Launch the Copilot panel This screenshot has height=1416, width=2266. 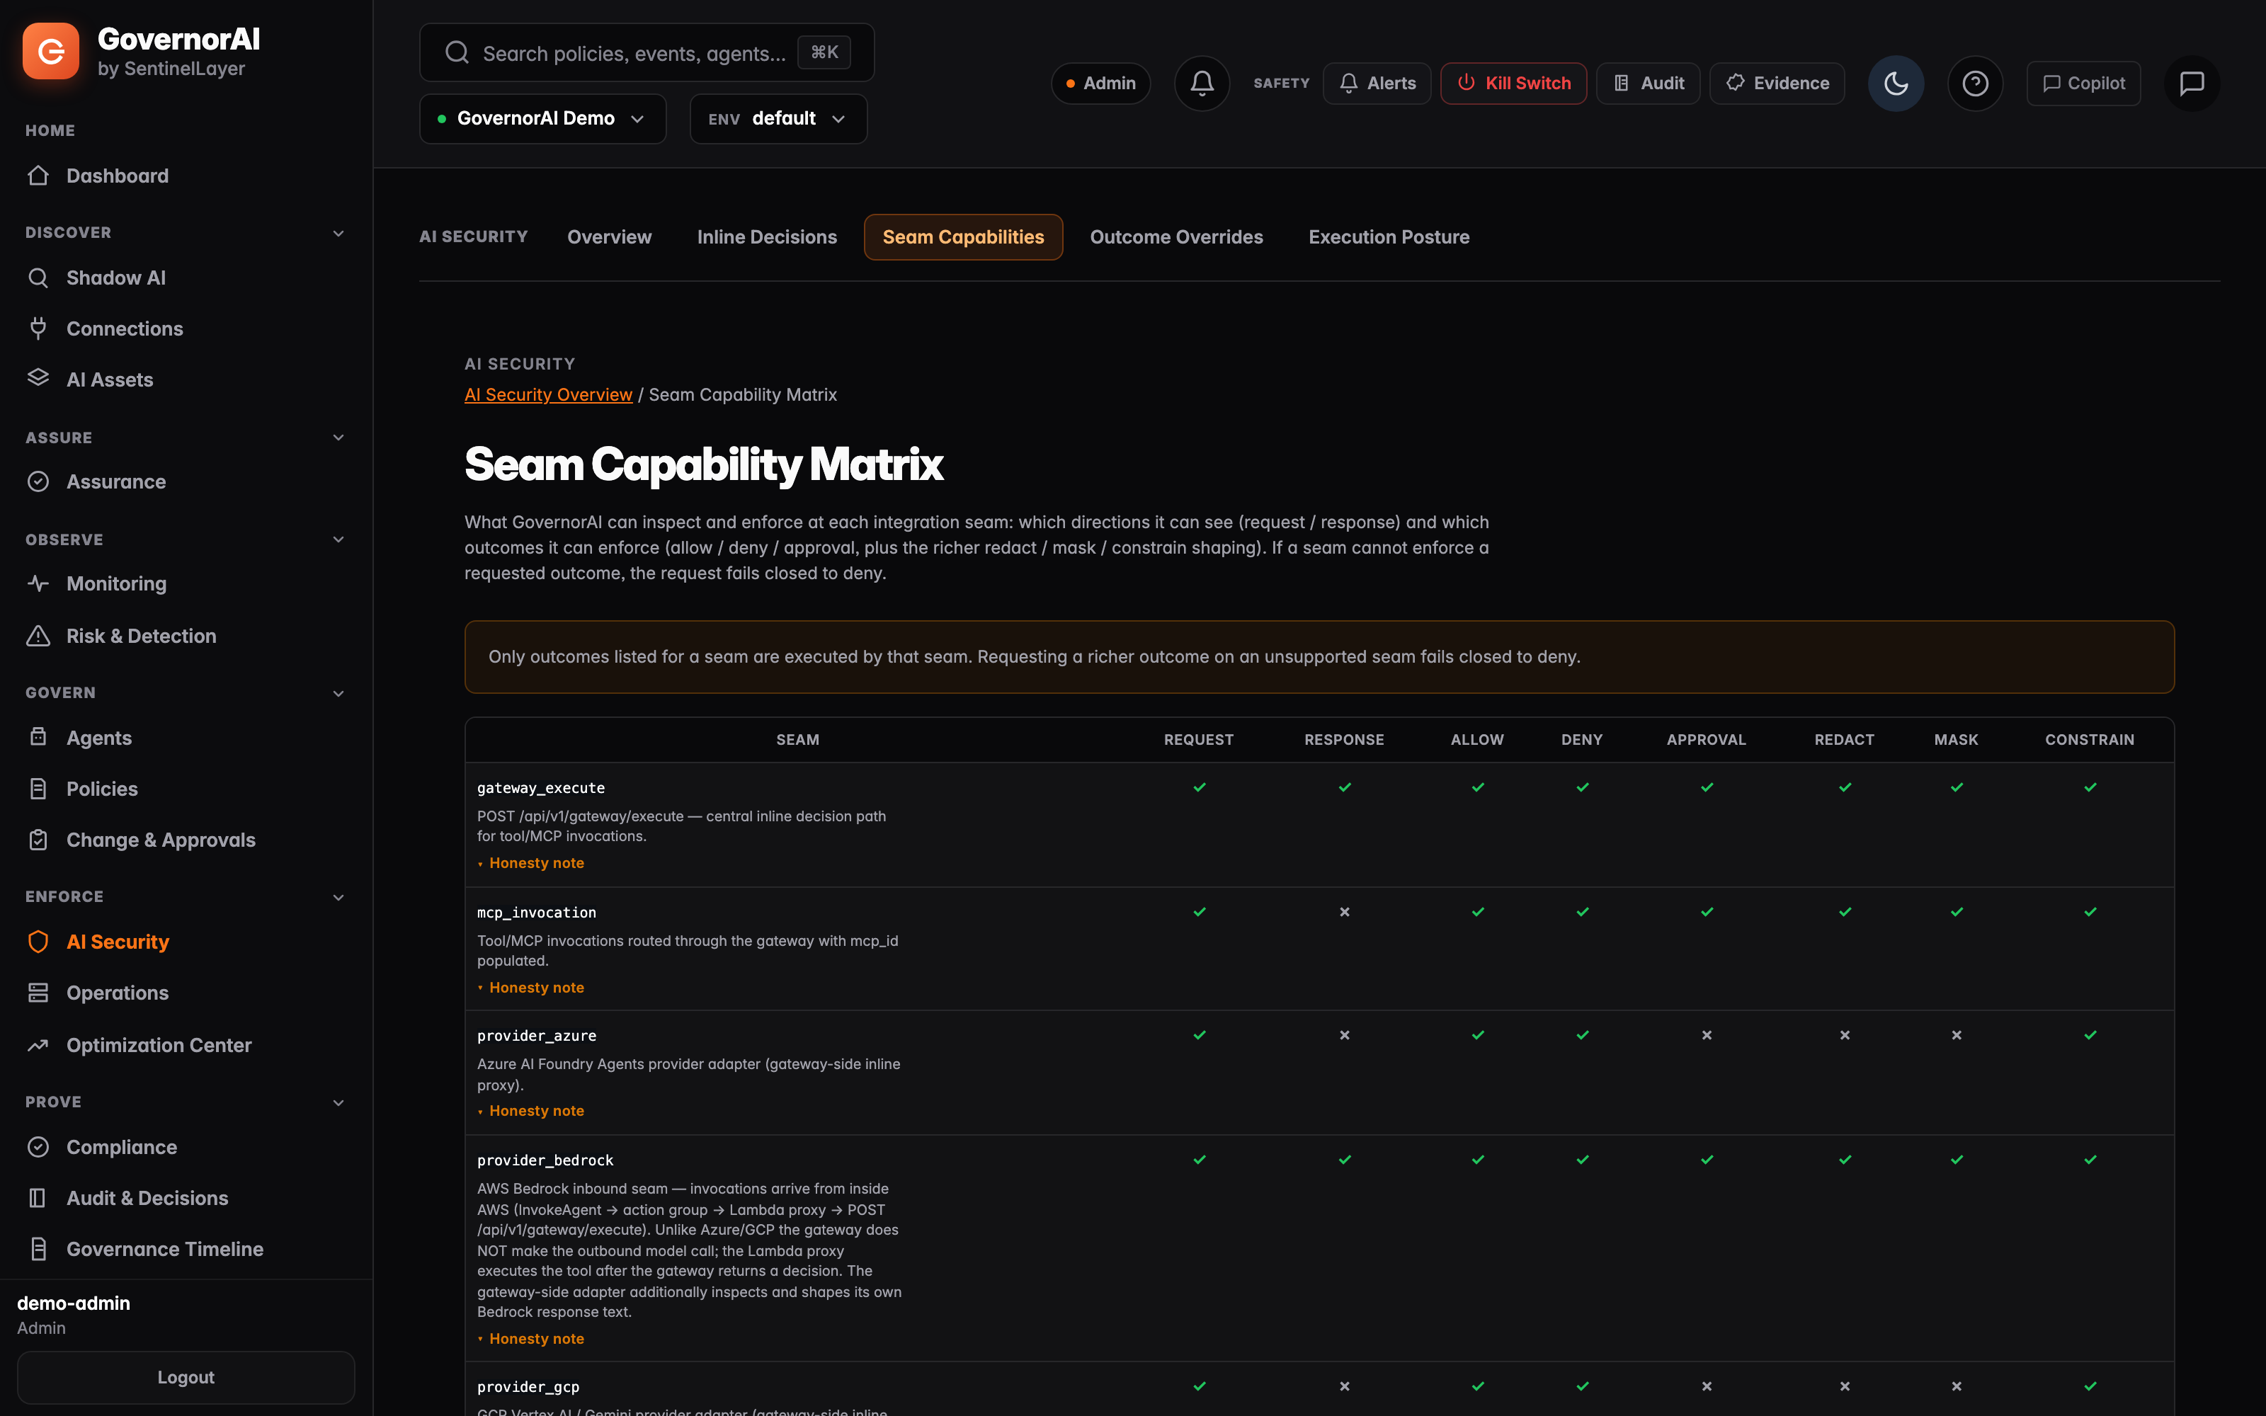click(x=2083, y=84)
